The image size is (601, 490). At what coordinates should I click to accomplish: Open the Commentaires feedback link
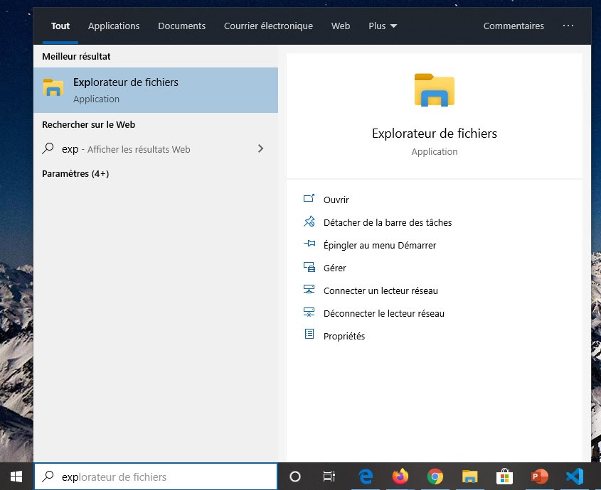click(x=514, y=26)
